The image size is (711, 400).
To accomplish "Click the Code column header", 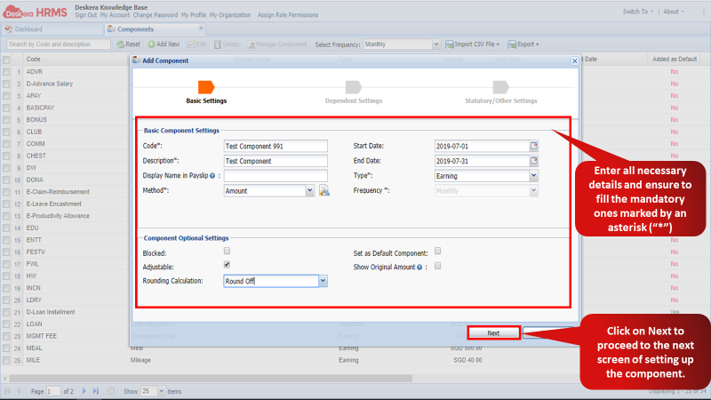I will tap(33, 59).
